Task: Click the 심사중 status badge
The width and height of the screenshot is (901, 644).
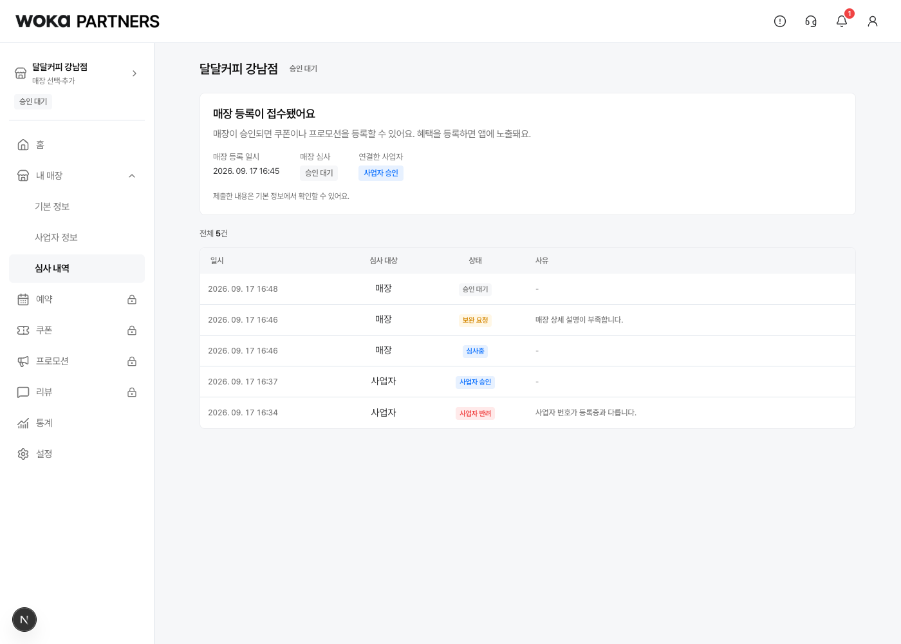Action: coord(475,351)
